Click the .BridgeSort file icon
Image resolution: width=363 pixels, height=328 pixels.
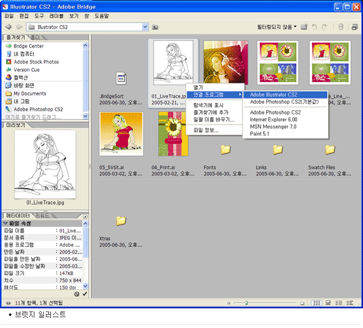(121, 79)
